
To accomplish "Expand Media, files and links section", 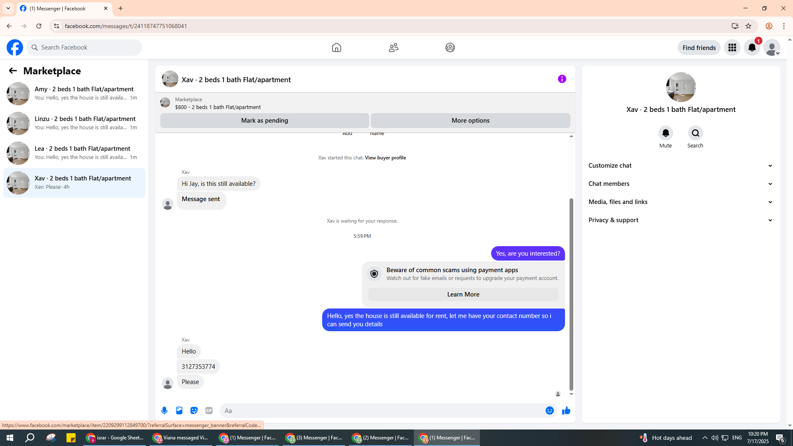I will (x=681, y=202).
